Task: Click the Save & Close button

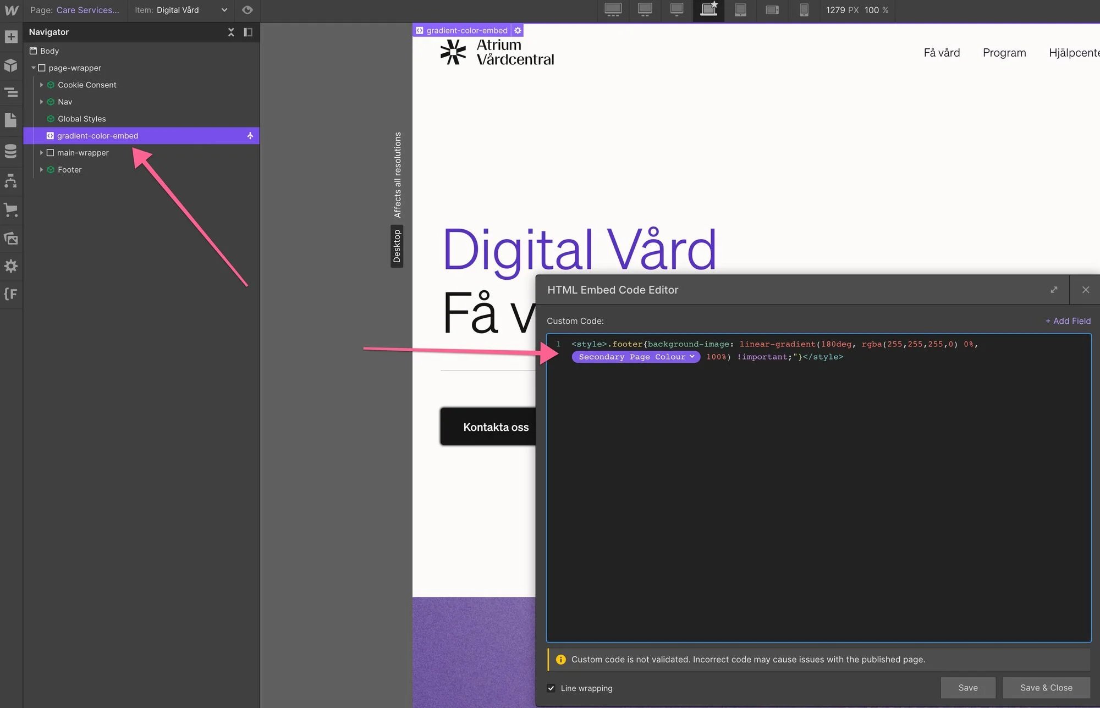Action: tap(1046, 687)
